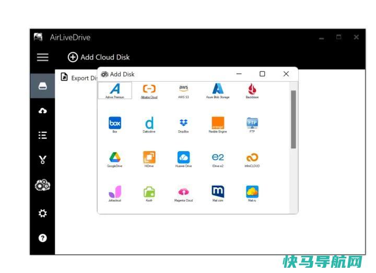
Task: Minimize the Add Disk dialog
Action: (x=239, y=74)
